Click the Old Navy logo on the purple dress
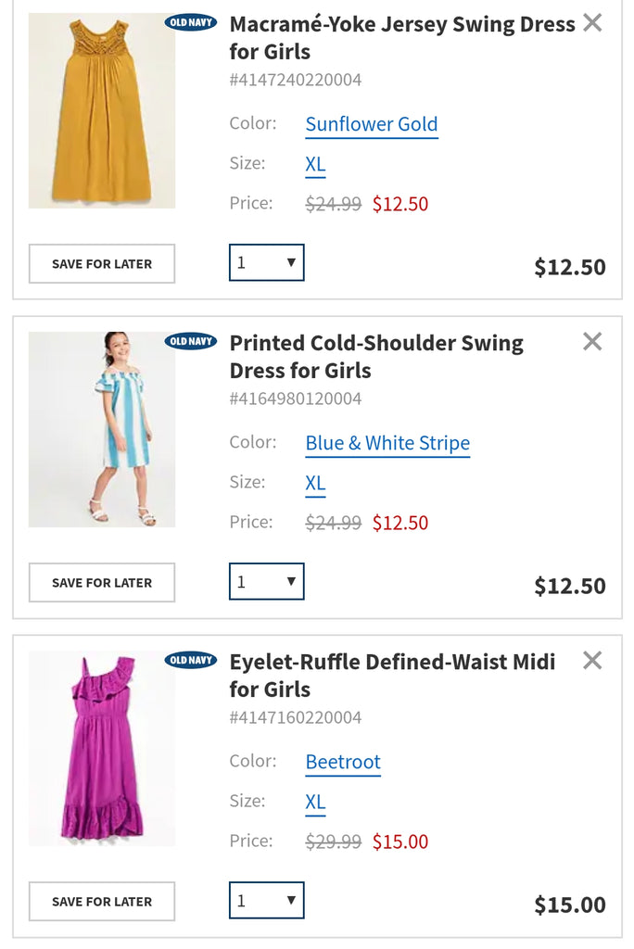Viewport: 634px width, 949px height. click(x=191, y=660)
